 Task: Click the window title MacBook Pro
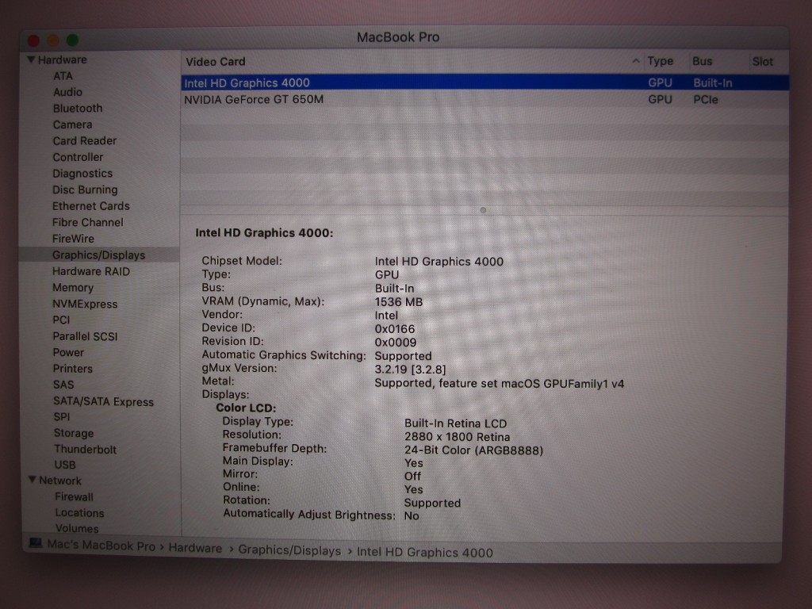tap(398, 37)
